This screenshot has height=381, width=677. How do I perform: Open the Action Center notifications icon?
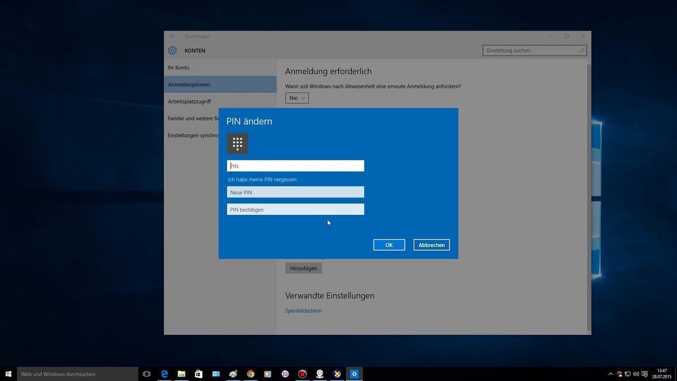pyautogui.click(x=645, y=374)
